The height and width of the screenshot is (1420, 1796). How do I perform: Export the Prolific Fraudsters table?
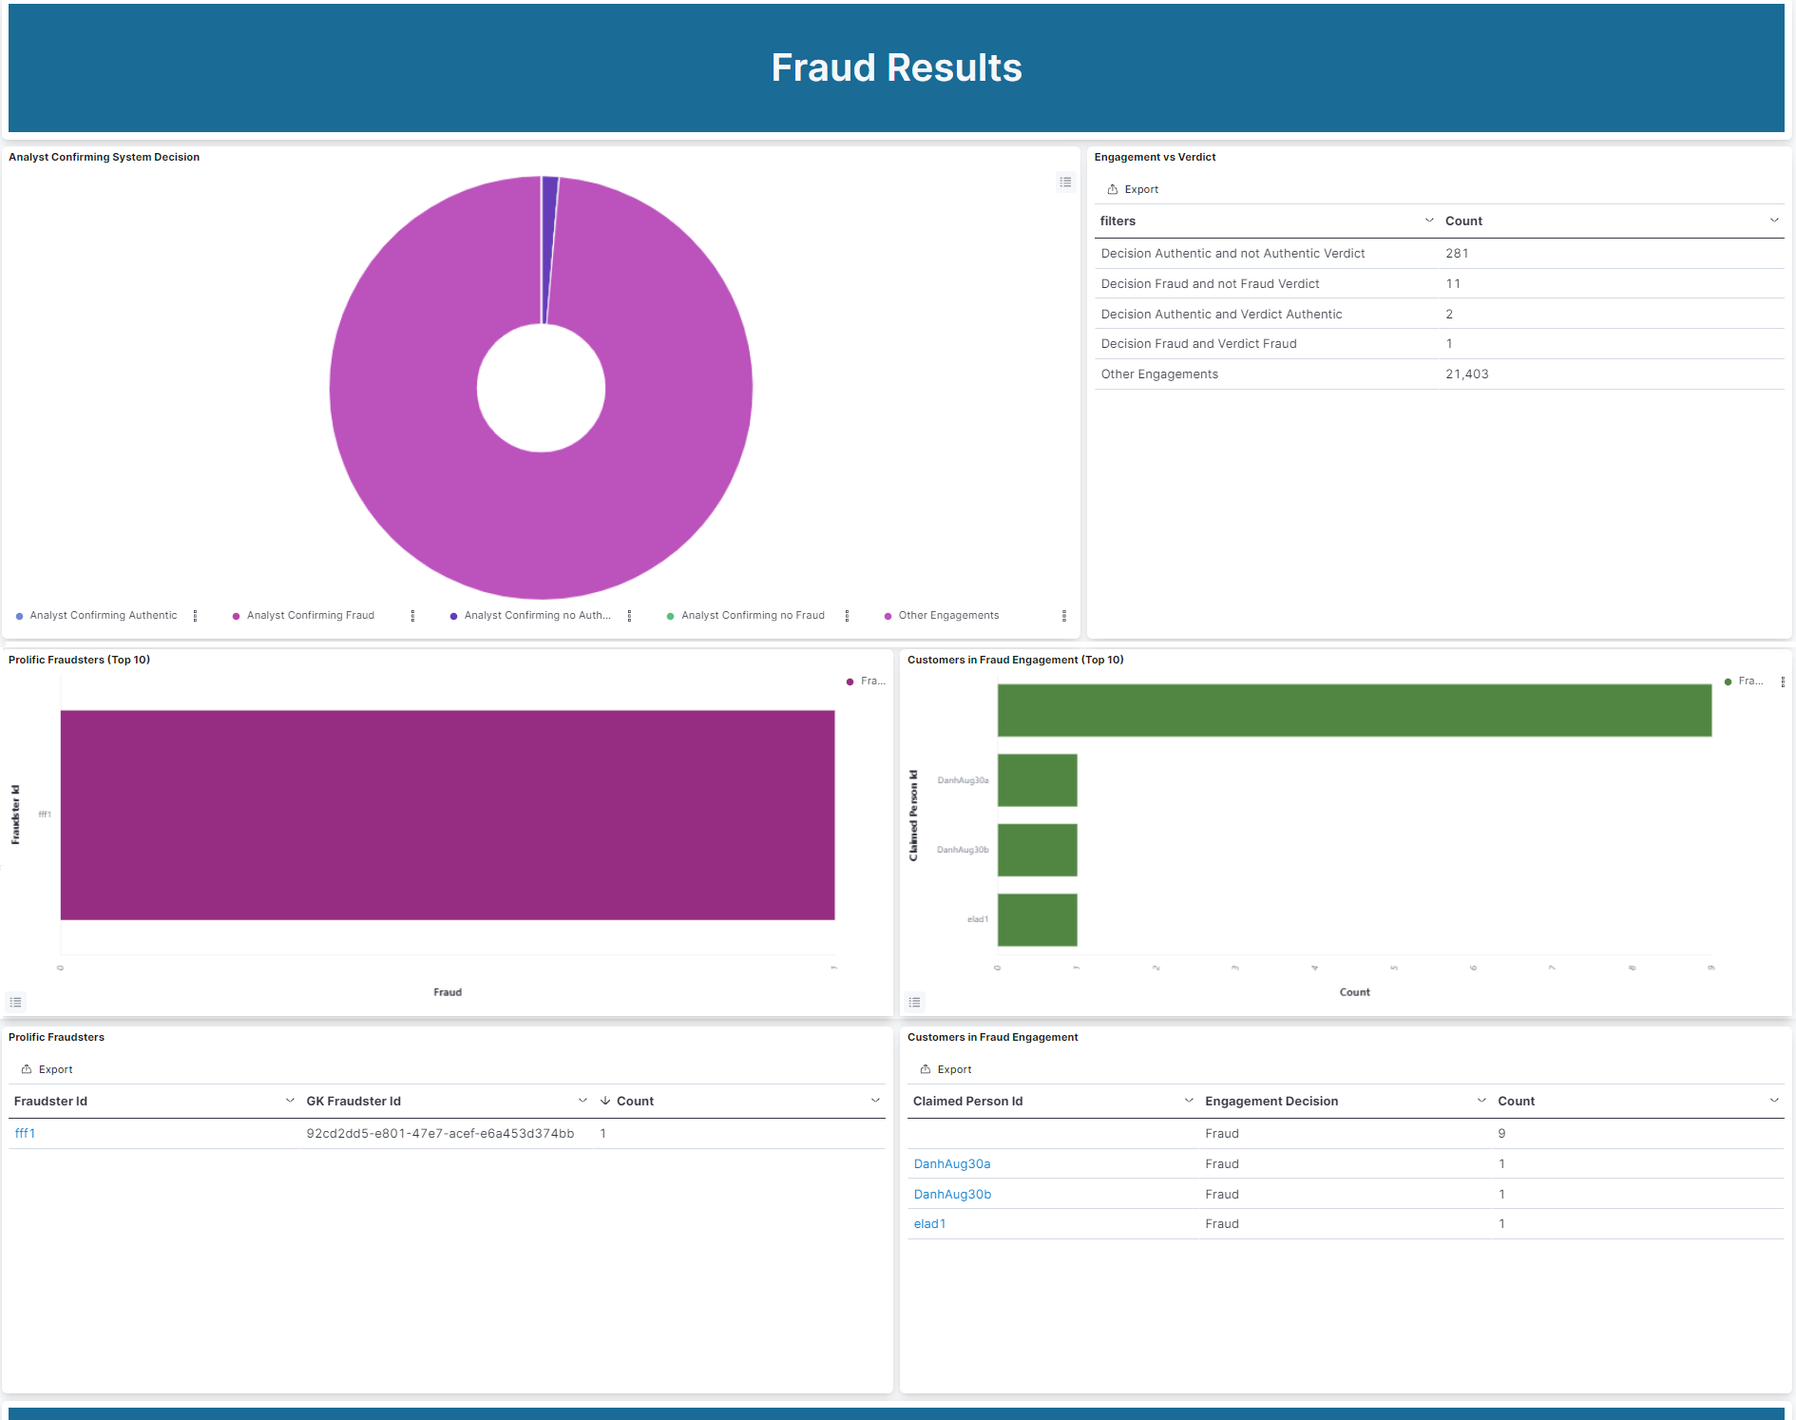48,1069
